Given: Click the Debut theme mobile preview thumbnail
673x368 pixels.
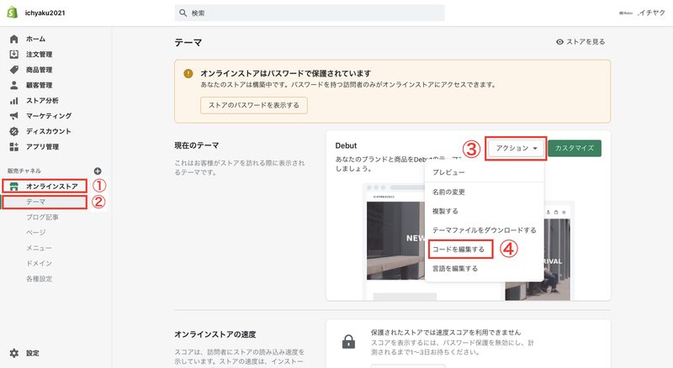Looking at the screenshot, I should click(538, 259).
